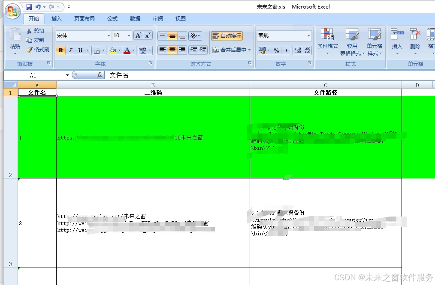
Task: Toggle italic formatting
Action: (x=70, y=50)
